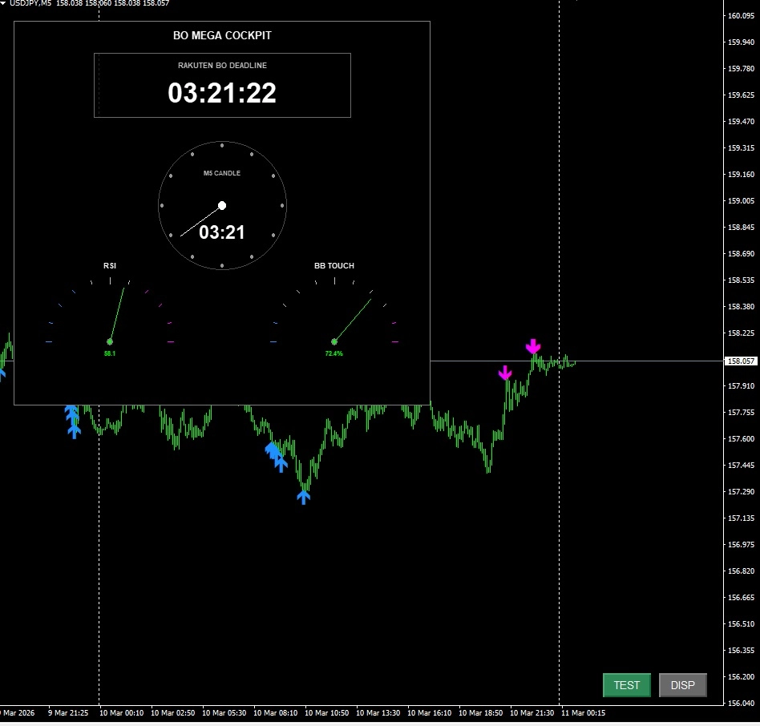760x726 pixels.
Task: Click the 10 Mar 18:50 time axis label
Action: tap(481, 713)
